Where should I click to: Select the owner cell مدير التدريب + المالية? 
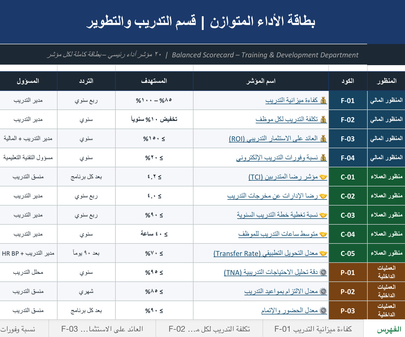[28, 139]
